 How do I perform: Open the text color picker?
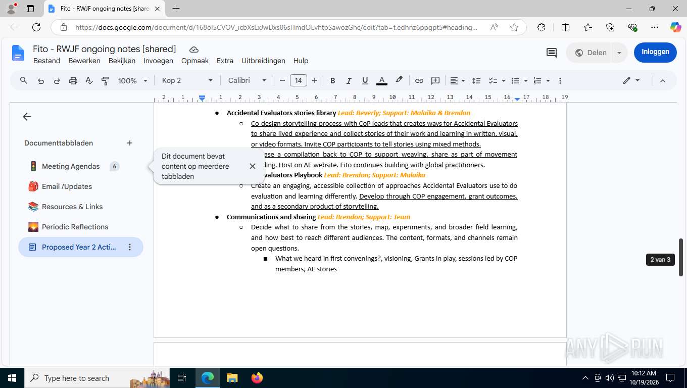click(382, 81)
